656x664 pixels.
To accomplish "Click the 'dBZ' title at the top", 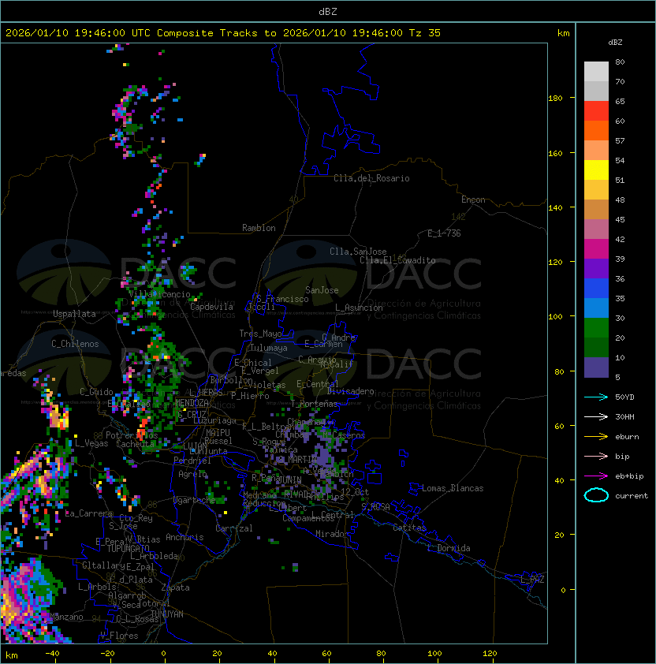I will point(328,11).
